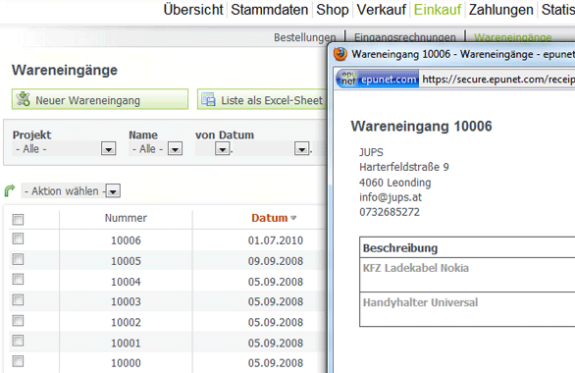This screenshot has width=575, height=373.
Task: Click the Neuer Wareneingang icon
Action: coord(24,99)
